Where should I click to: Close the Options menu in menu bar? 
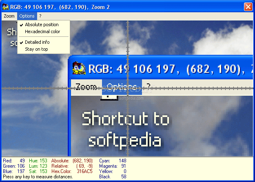(27, 16)
